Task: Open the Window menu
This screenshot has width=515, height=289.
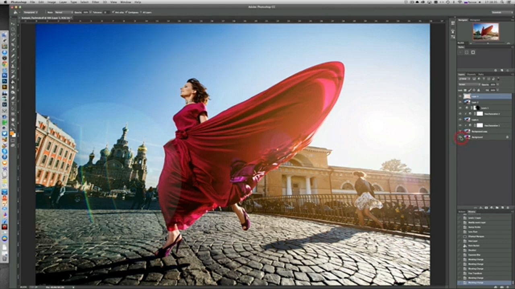Action: (x=126, y=2)
